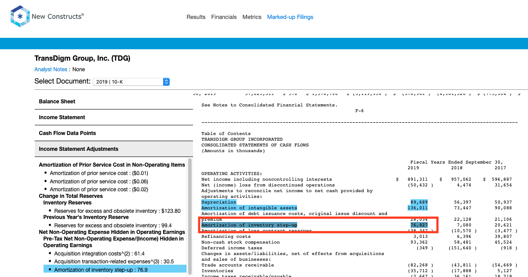Click Acquisition integration costs^(2) : 61.4 item
Viewport: 528px width, 277px height.
coord(99,254)
